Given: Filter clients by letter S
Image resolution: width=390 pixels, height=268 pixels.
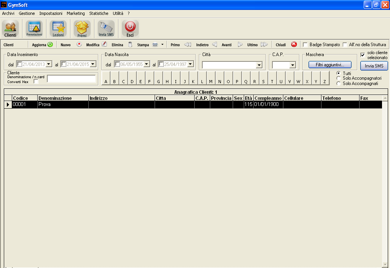Looking at the screenshot, I should 264,78.
